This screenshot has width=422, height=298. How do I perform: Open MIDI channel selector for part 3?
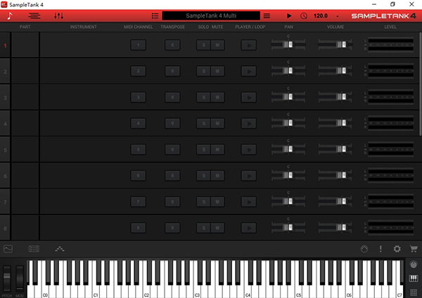138,98
